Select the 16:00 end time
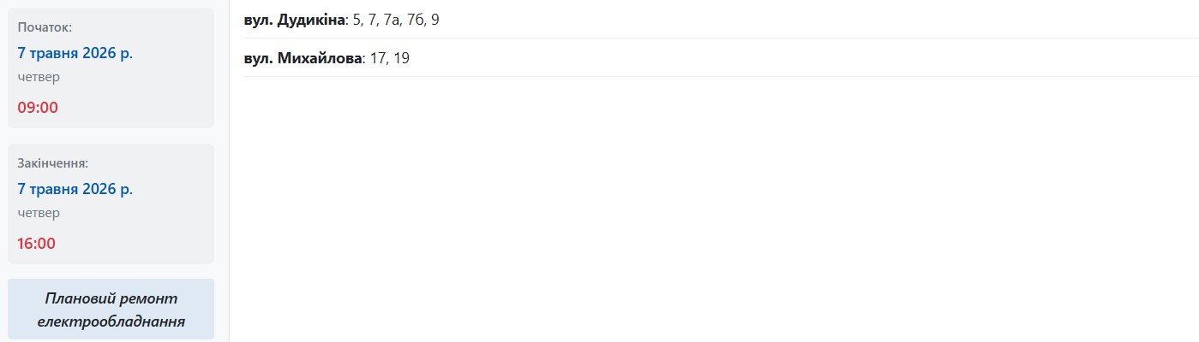This screenshot has height=342, width=1199. (37, 244)
